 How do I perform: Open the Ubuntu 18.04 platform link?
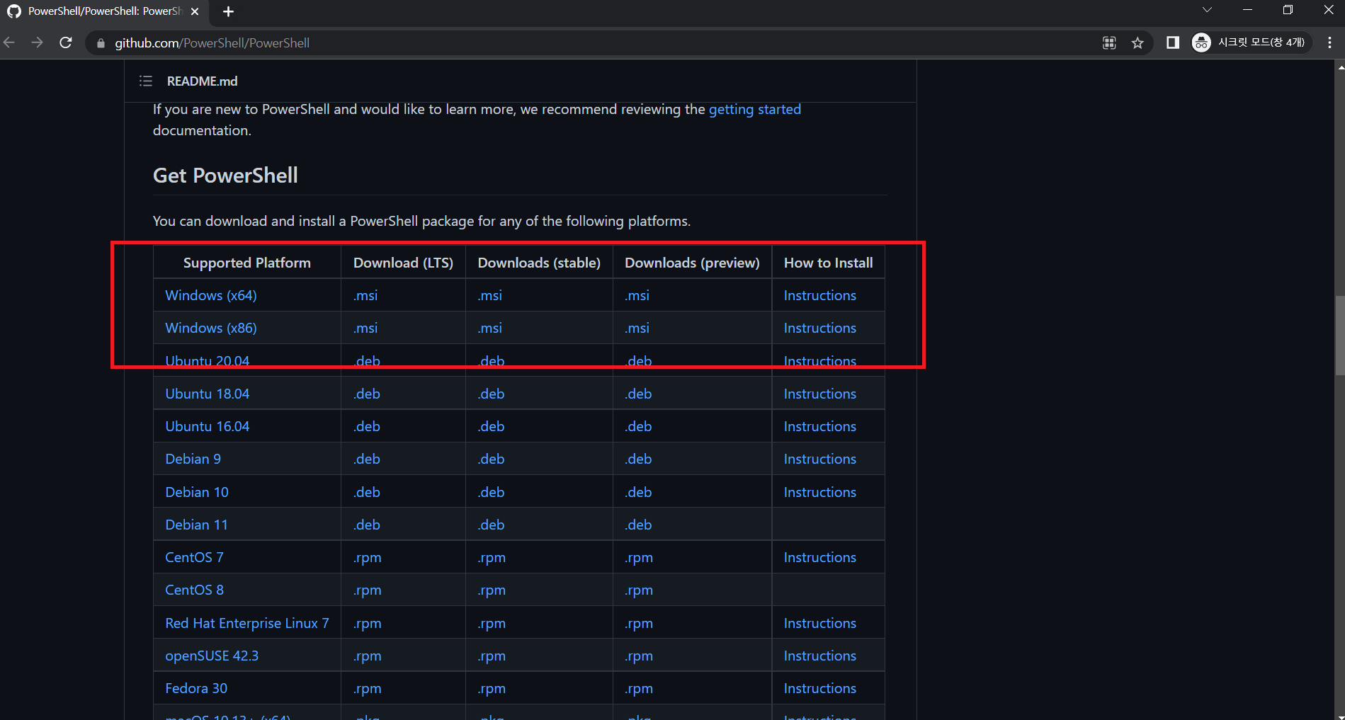click(207, 394)
